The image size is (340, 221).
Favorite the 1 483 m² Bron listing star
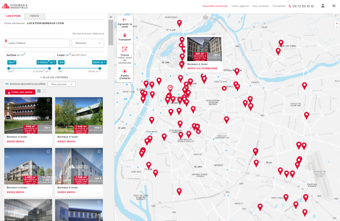(x=48, y=151)
